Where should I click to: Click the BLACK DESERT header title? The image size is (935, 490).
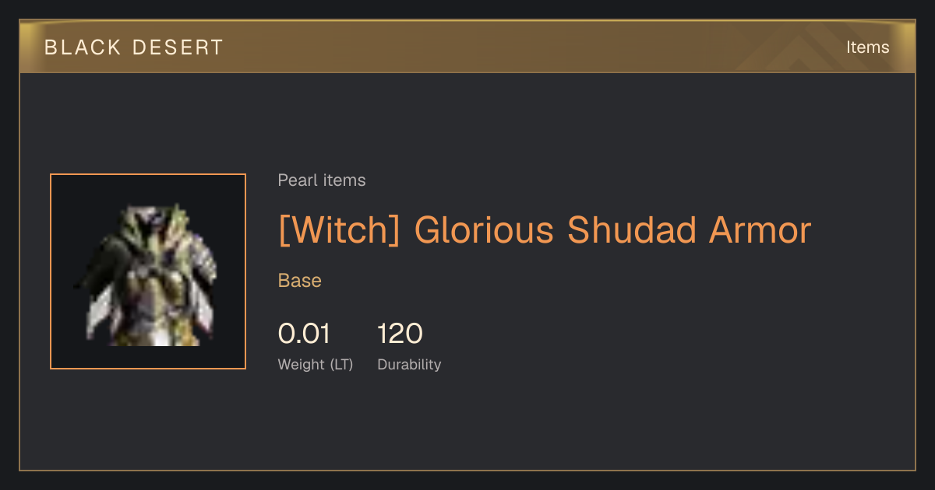tap(134, 47)
